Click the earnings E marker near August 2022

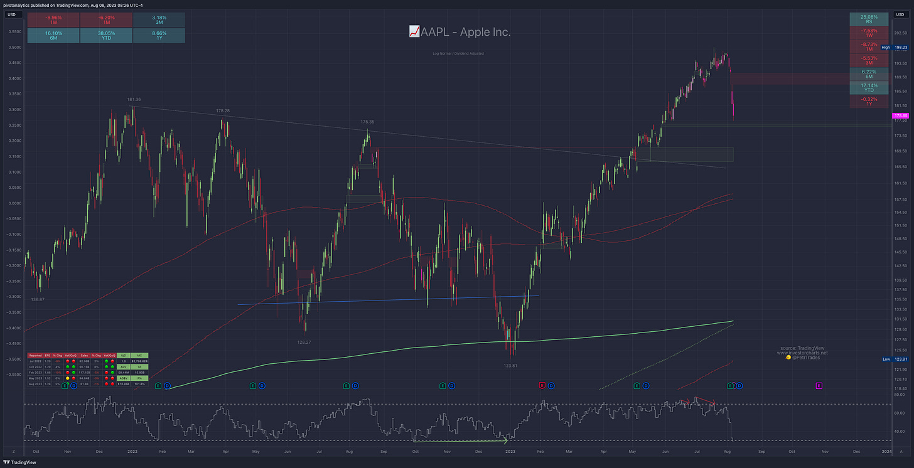point(346,386)
